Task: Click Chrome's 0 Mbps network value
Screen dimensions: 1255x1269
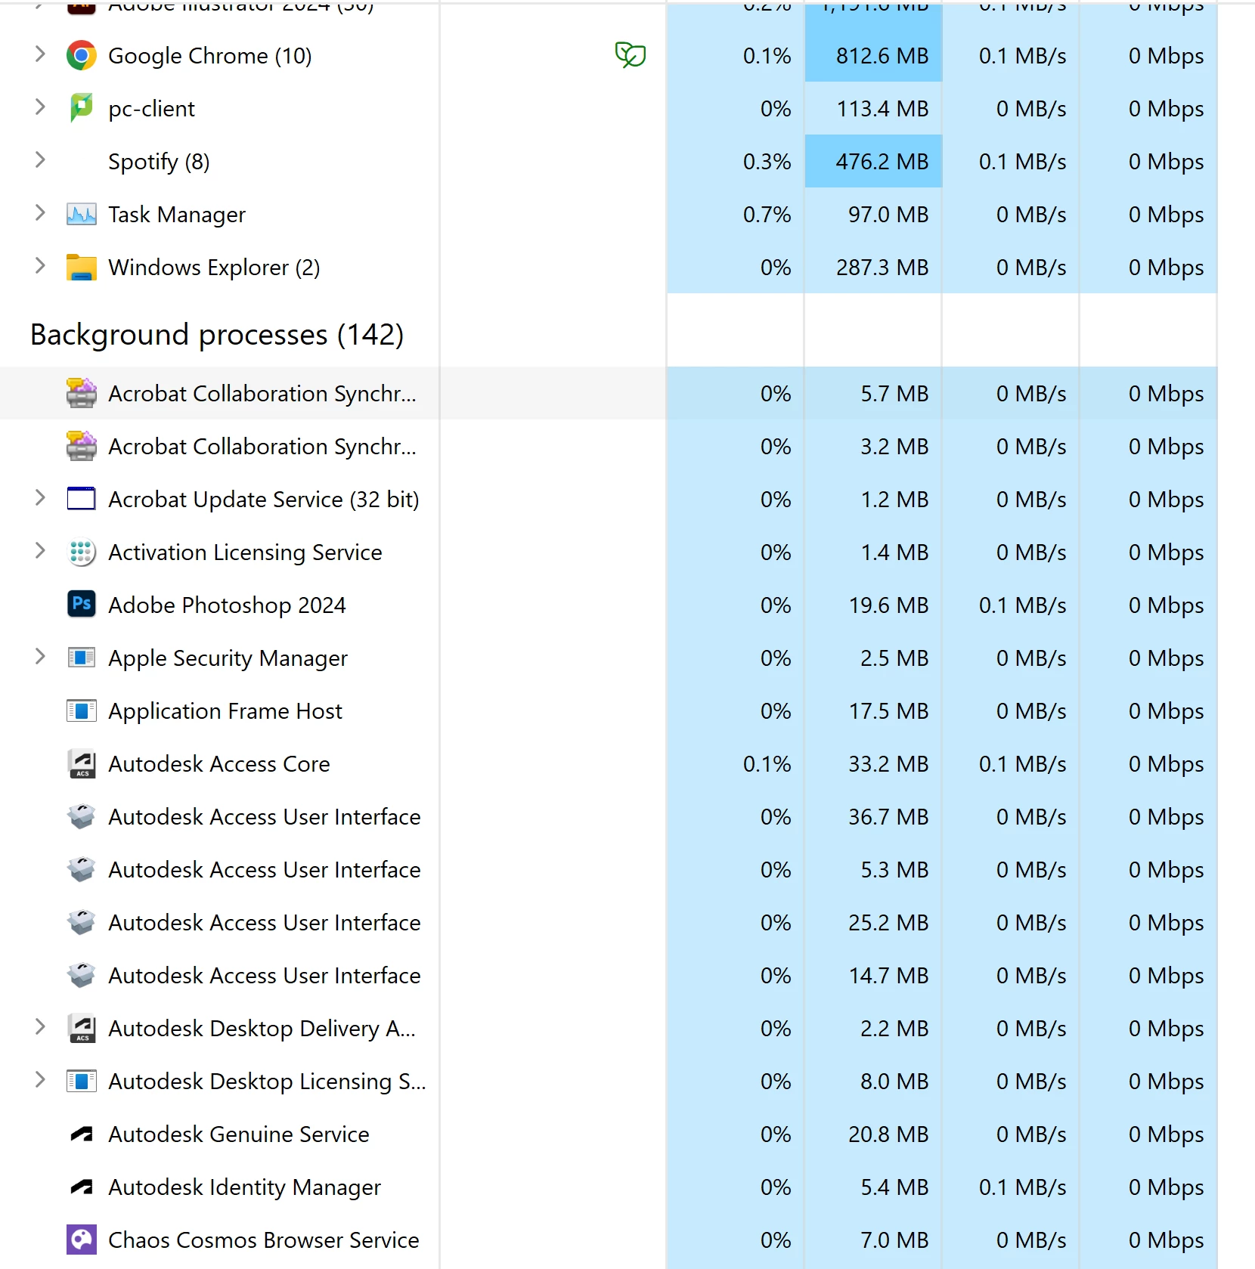Action: [x=1166, y=56]
